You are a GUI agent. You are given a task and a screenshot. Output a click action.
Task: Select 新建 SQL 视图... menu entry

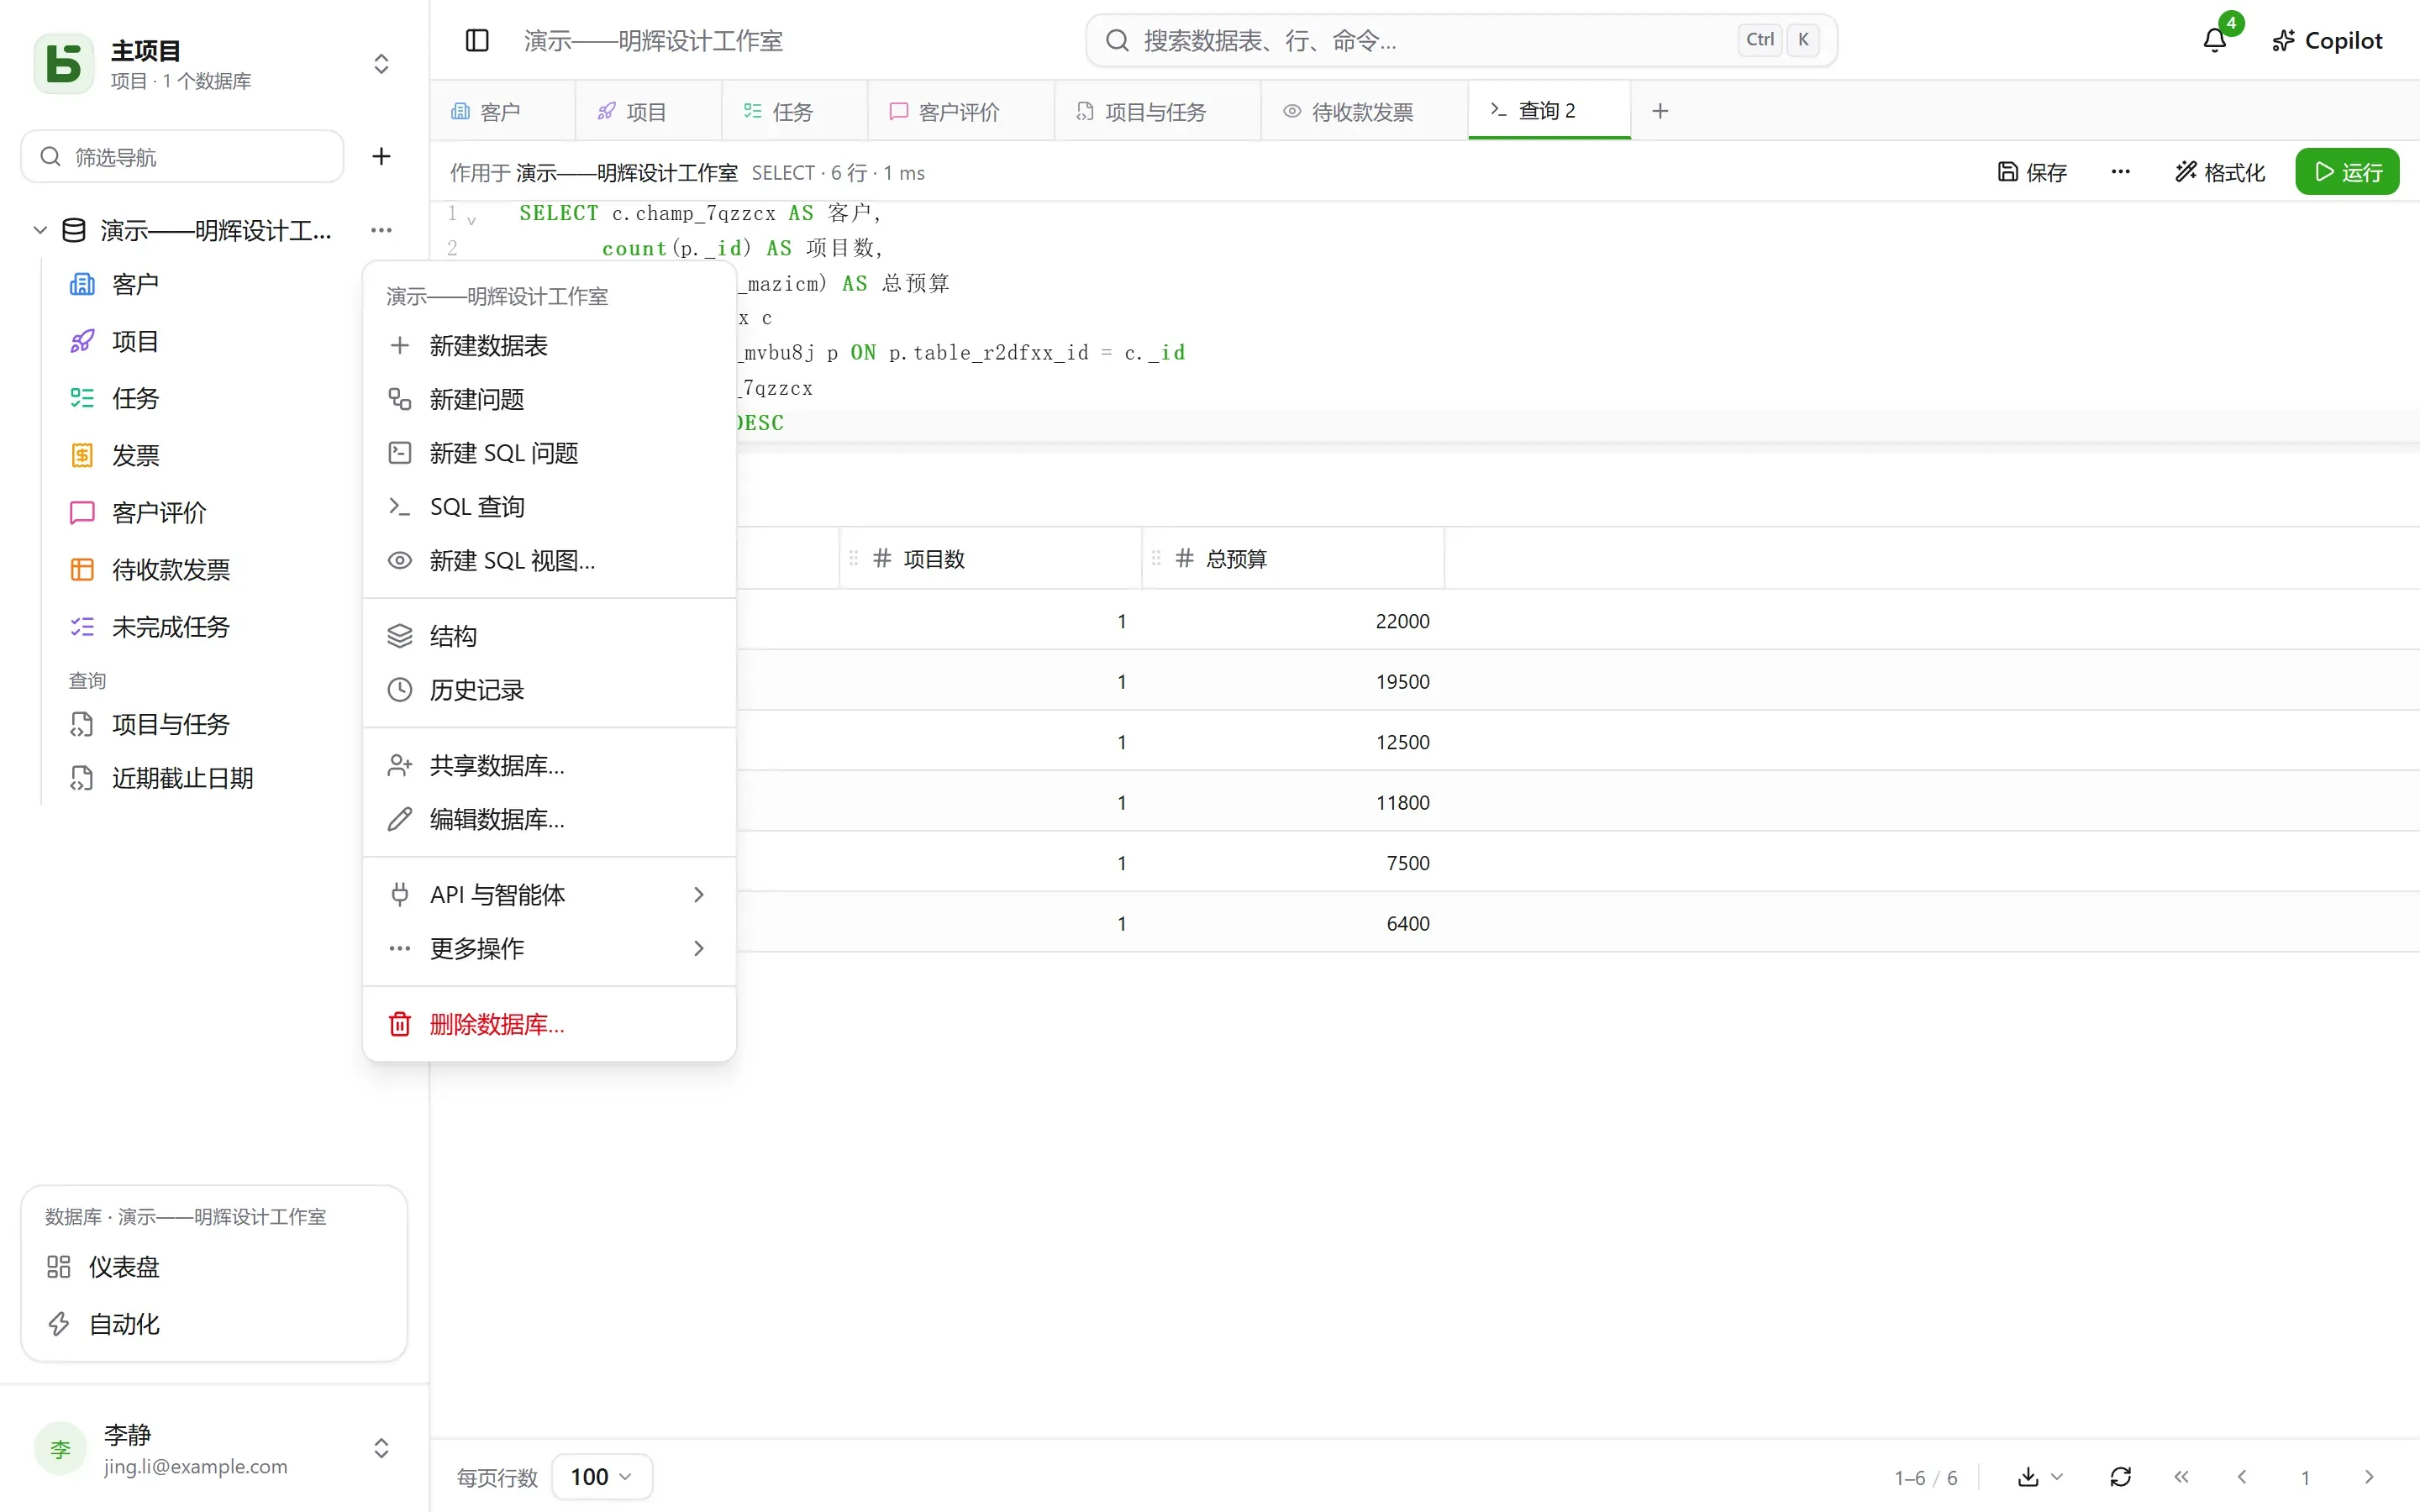click(x=549, y=561)
